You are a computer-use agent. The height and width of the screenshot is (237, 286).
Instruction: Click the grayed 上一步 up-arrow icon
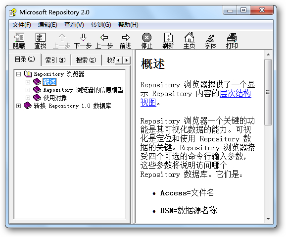coord(62,38)
